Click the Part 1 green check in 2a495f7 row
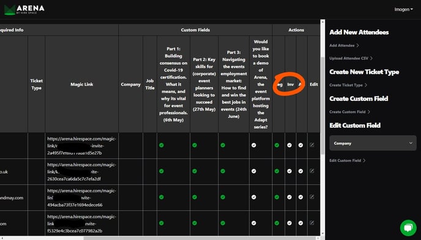This screenshot has height=240, width=421. [x=162, y=145]
